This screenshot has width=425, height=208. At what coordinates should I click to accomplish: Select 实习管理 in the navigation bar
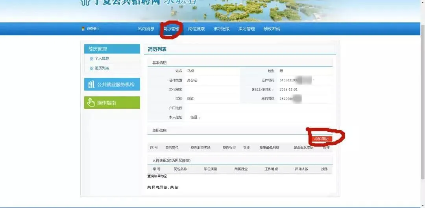(x=246, y=29)
